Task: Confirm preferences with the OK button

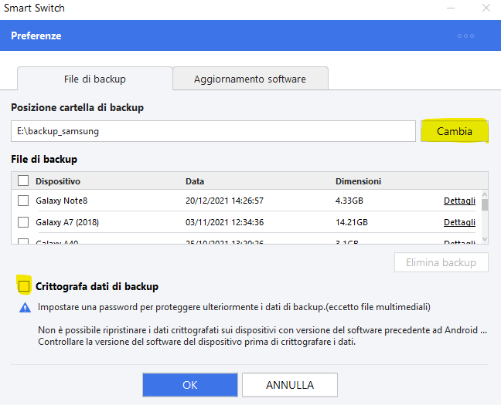Action: 190,385
